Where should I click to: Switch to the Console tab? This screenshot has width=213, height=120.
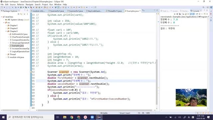(x=196, y=11)
